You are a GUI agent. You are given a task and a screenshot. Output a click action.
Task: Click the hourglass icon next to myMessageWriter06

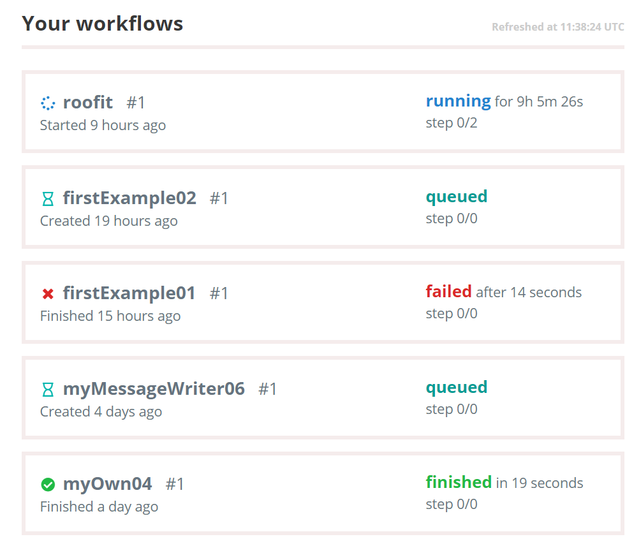coord(48,390)
